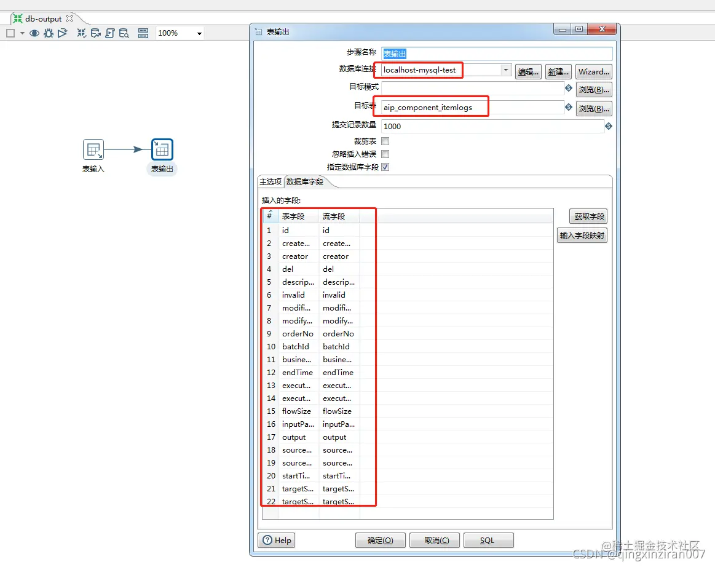The width and height of the screenshot is (715, 567).
Task: Click the 新建... connection button
Action: (x=558, y=71)
